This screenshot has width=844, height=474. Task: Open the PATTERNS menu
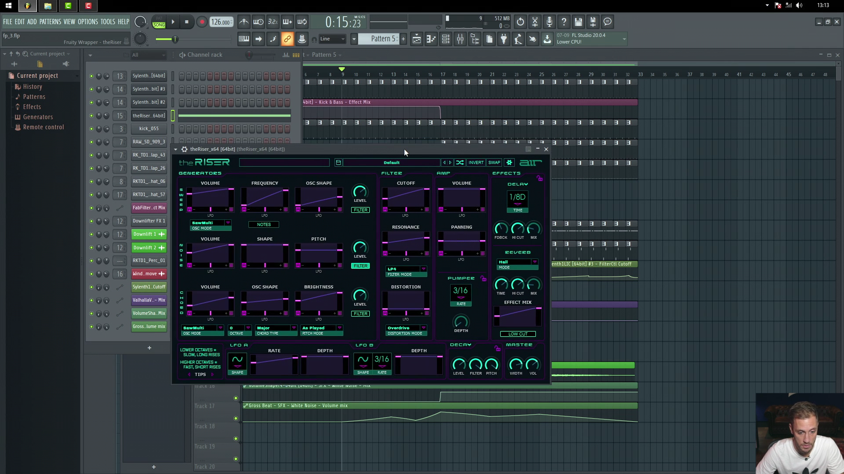point(50,22)
